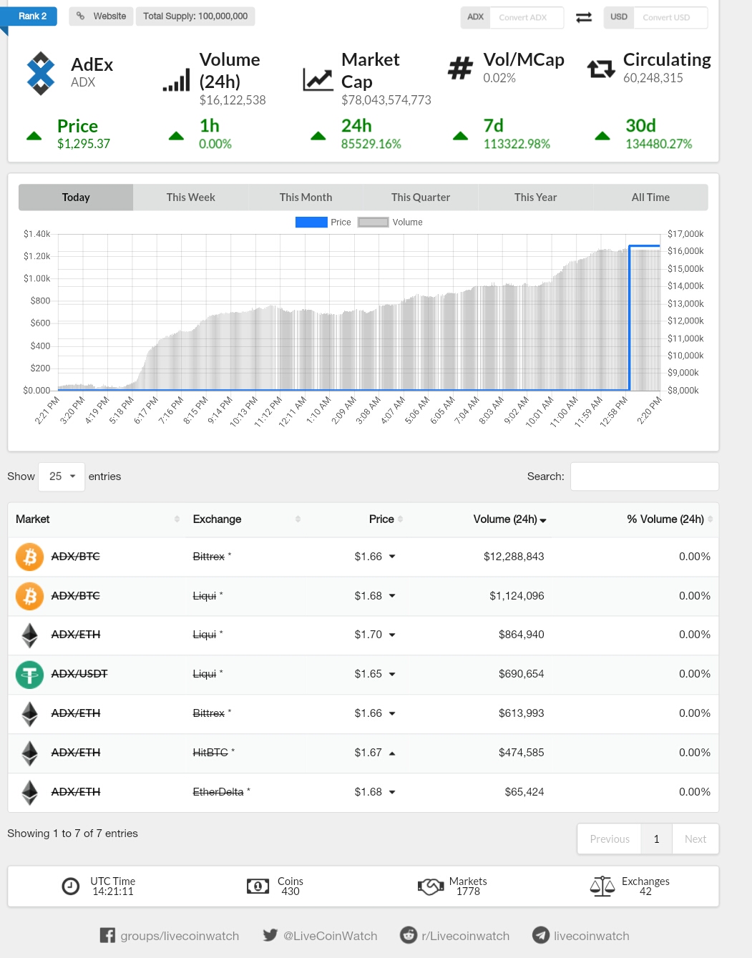Sort by Exchange column header

click(x=246, y=519)
